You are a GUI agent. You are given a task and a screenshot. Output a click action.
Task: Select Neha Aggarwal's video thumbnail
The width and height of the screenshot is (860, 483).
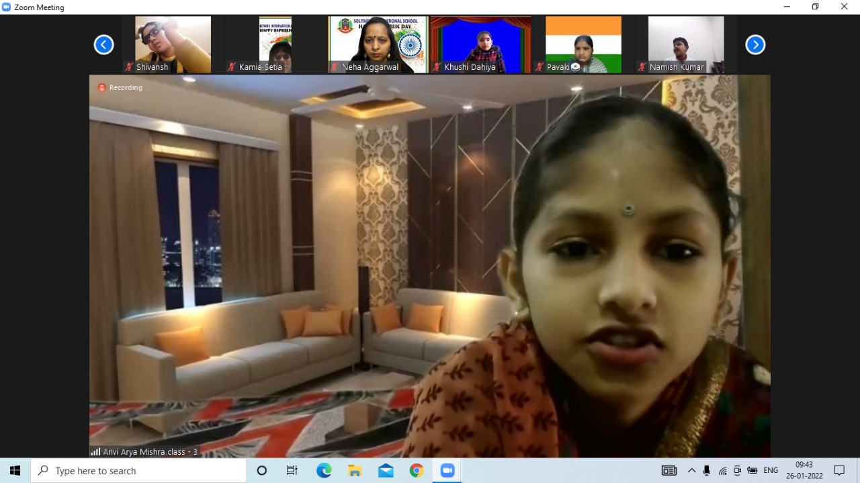(378, 44)
